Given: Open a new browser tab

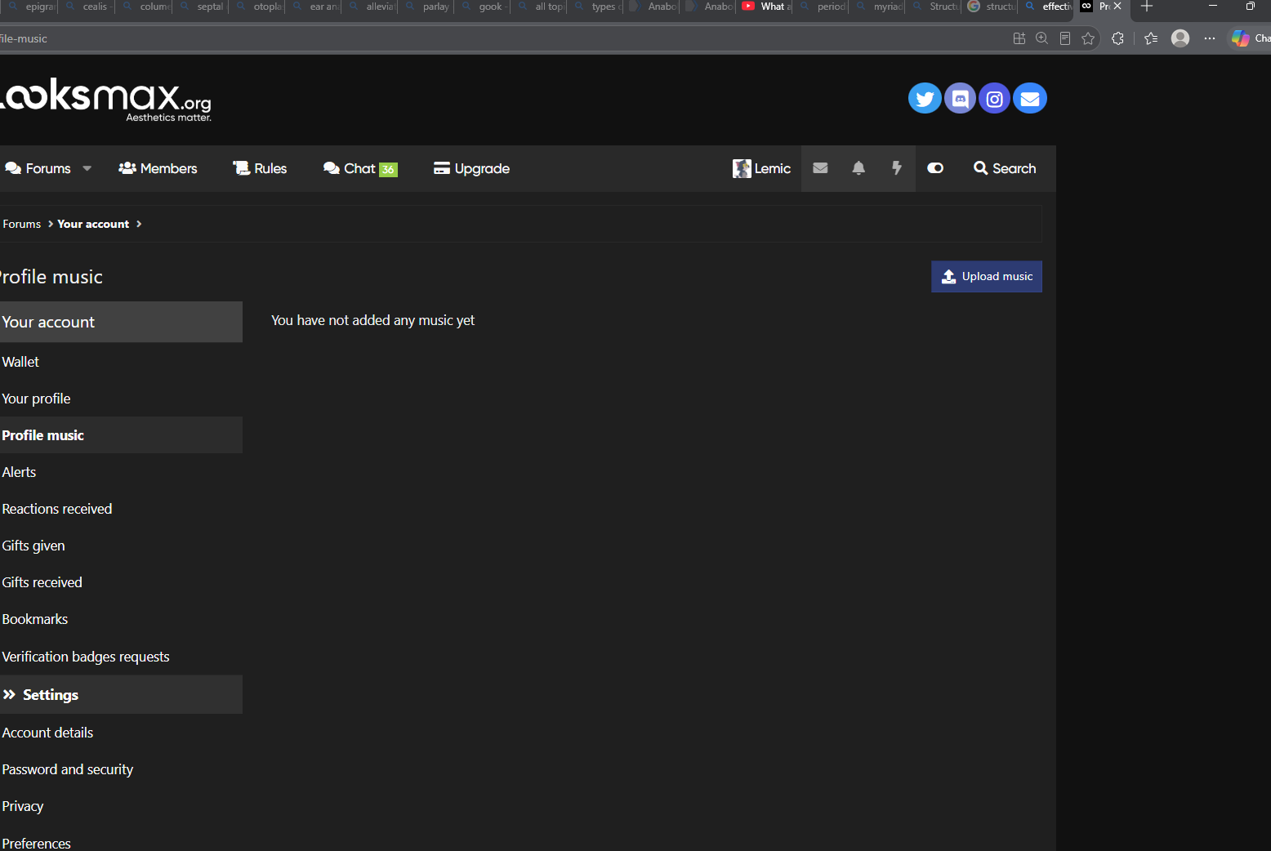Looking at the screenshot, I should tap(1147, 7).
